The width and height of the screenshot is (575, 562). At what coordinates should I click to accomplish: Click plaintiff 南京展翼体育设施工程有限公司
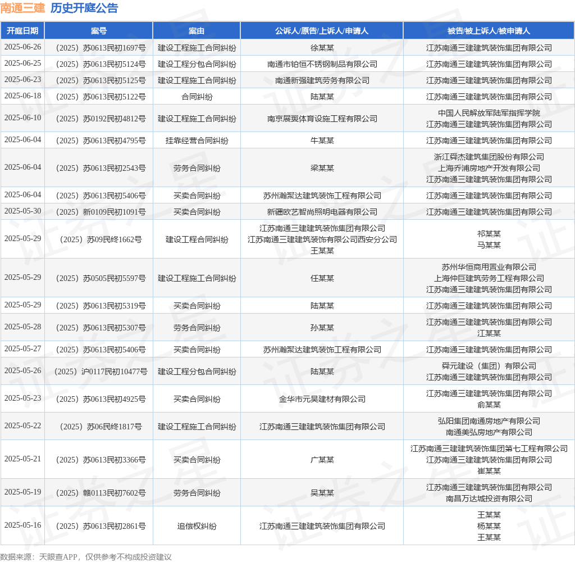click(x=322, y=119)
